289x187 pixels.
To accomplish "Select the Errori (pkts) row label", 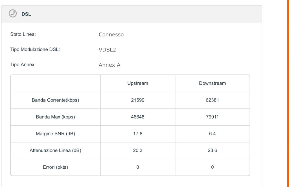I will point(55,167).
